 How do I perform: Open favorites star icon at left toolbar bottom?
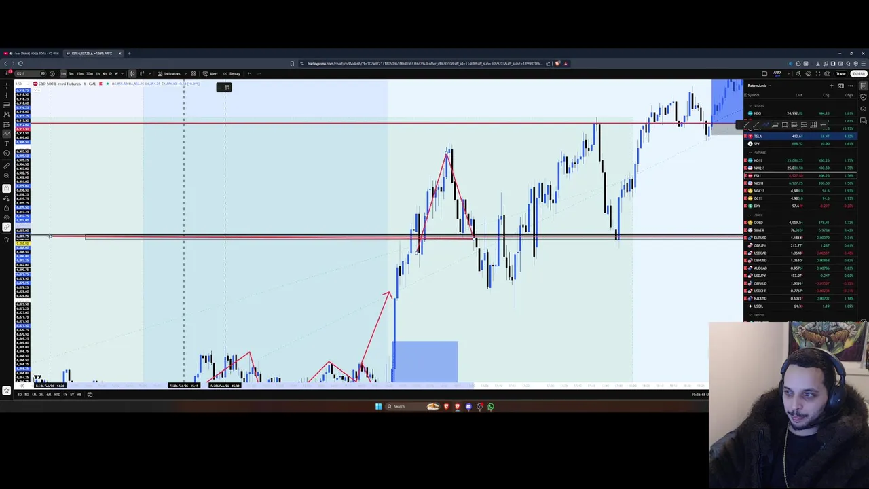[x=6, y=391]
